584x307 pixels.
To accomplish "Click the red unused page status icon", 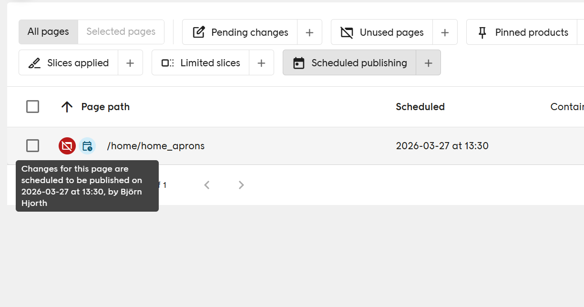I will (67, 146).
